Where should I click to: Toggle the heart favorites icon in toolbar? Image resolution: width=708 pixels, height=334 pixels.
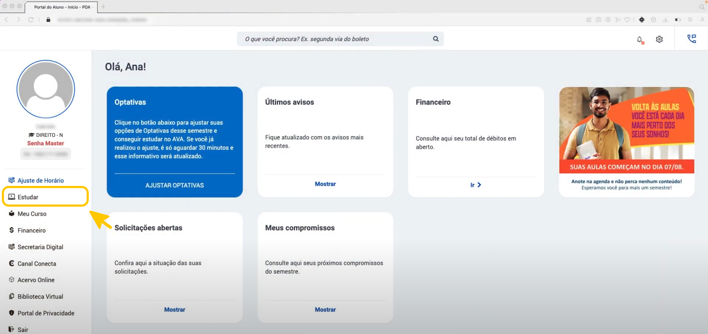[627, 20]
